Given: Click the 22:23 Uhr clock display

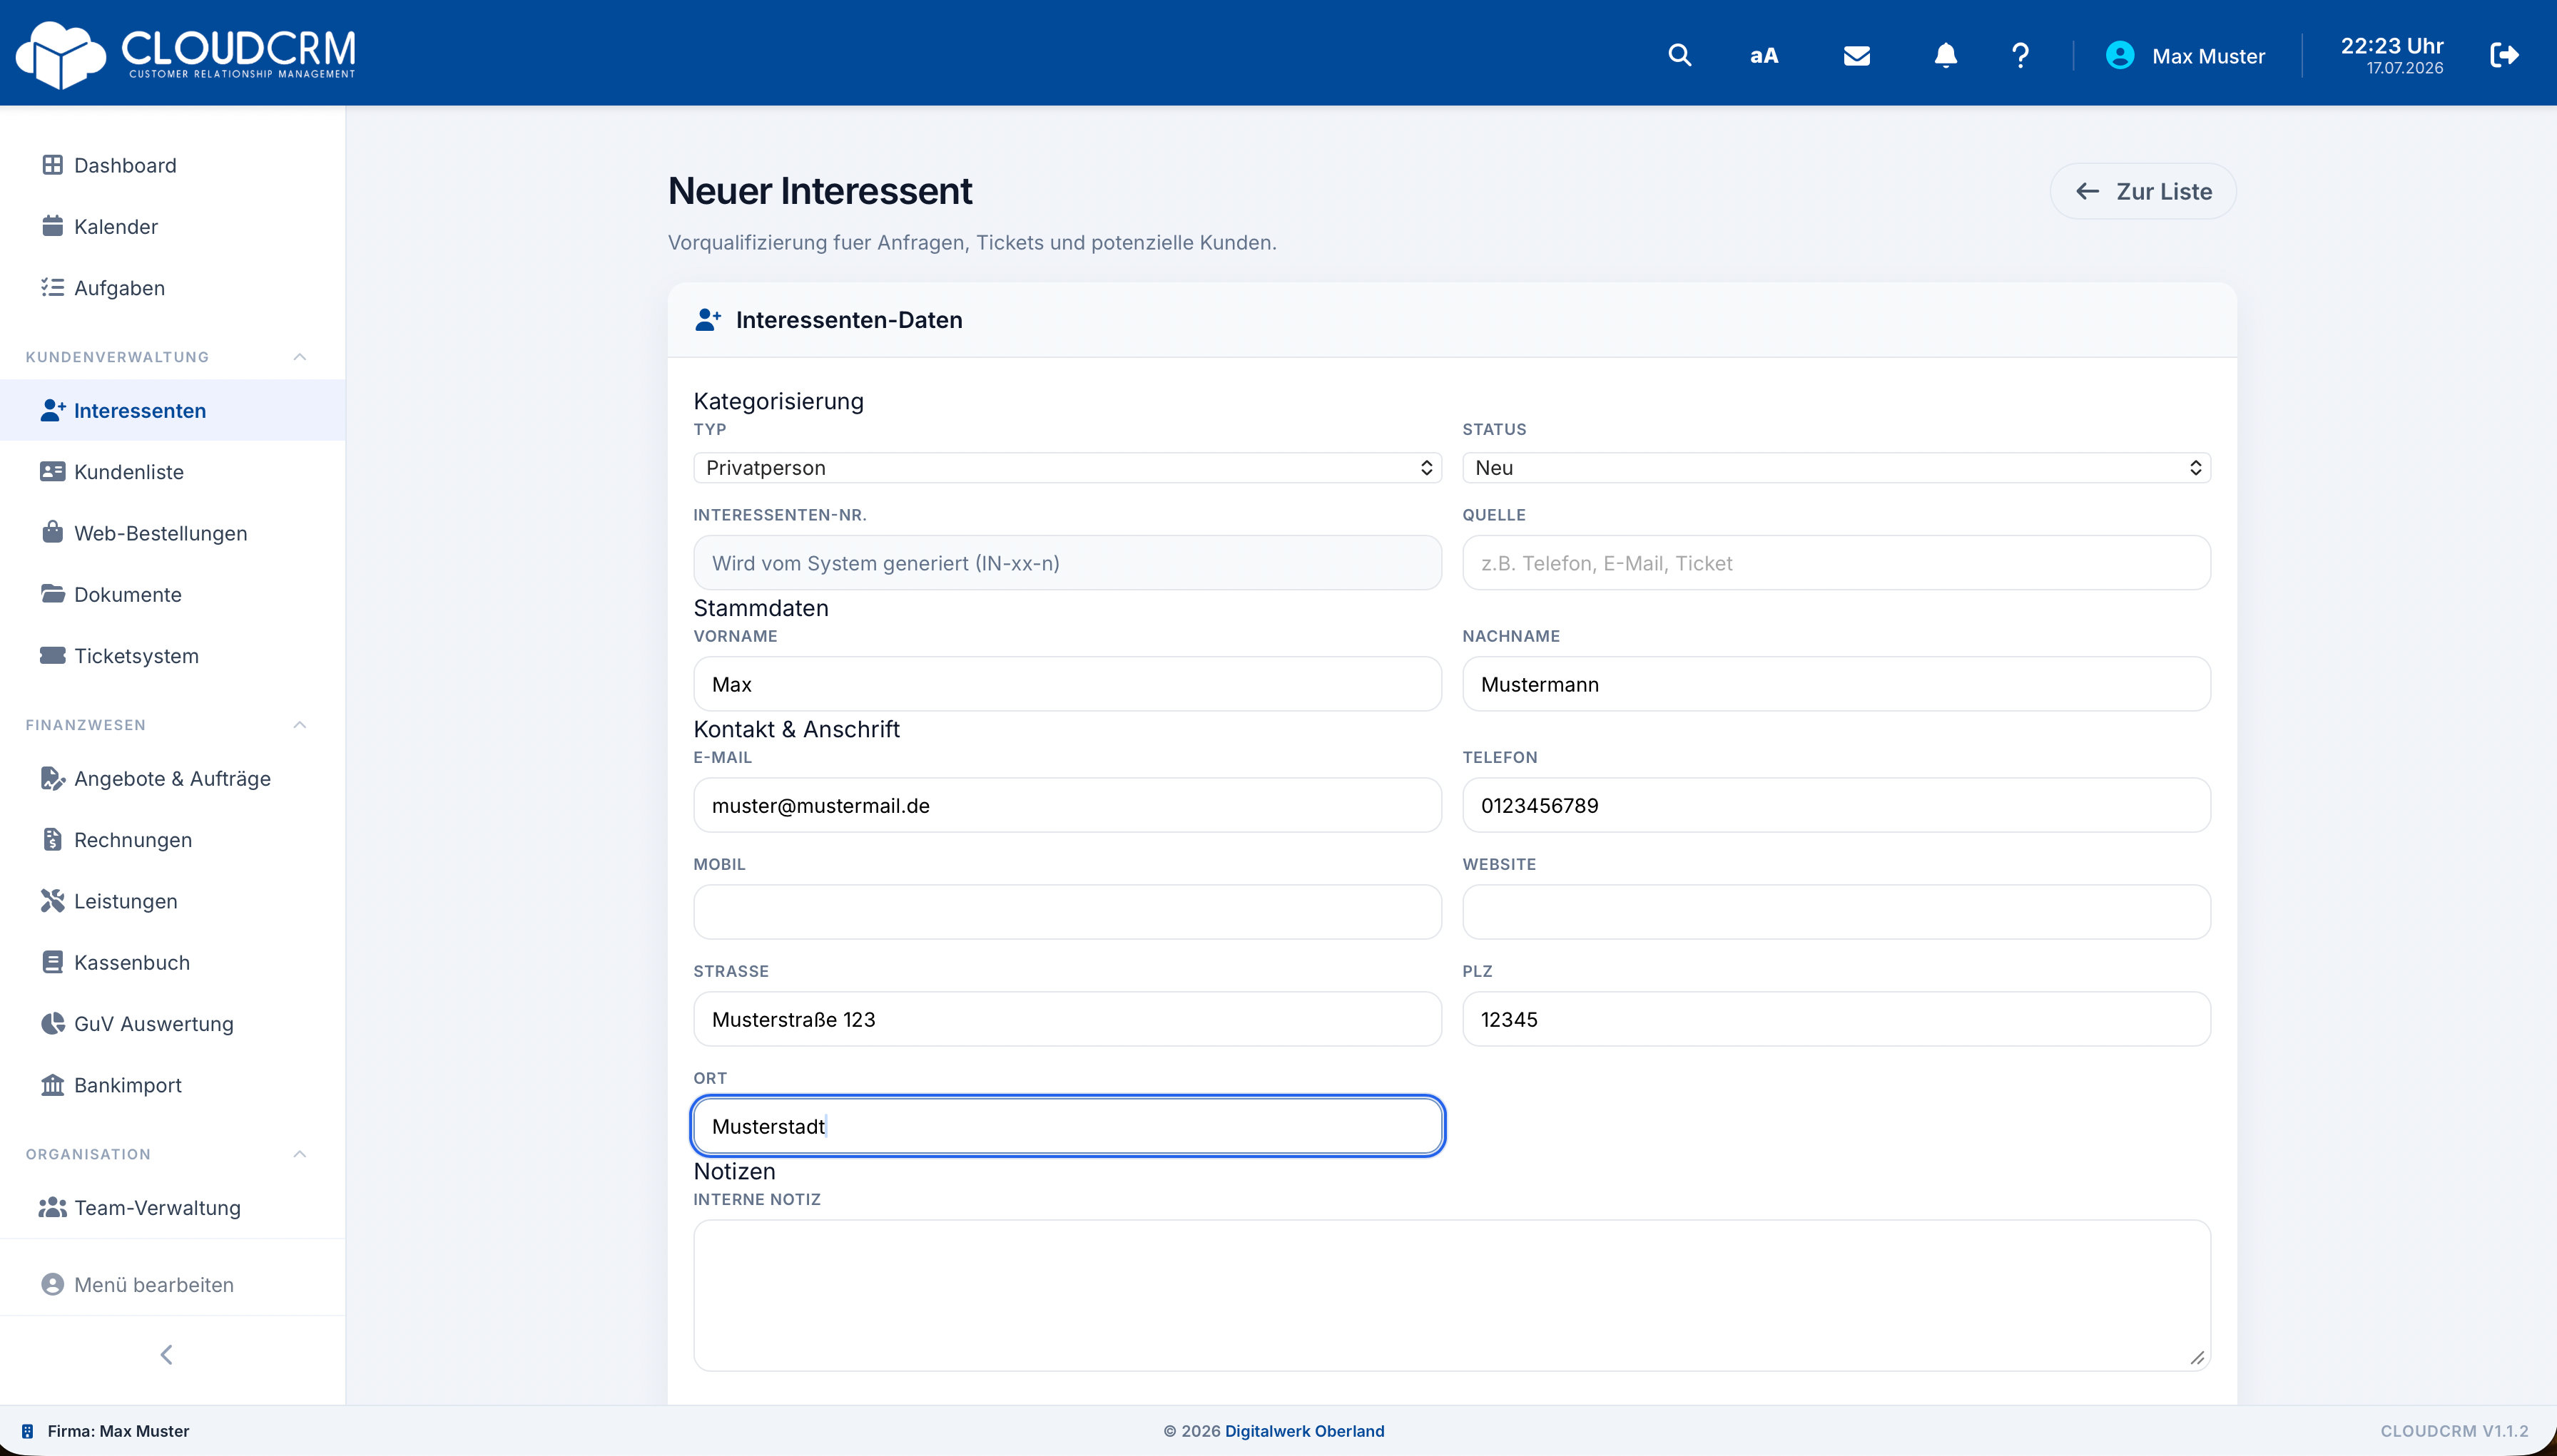Looking at the screenshot, I should 2391,46.
